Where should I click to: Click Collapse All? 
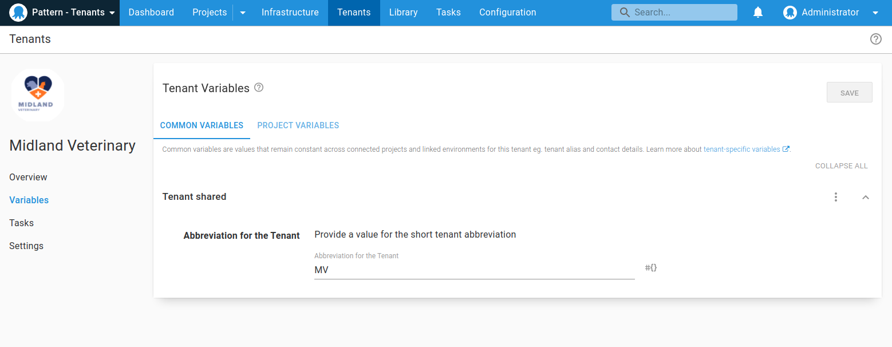tap(841, 166)
